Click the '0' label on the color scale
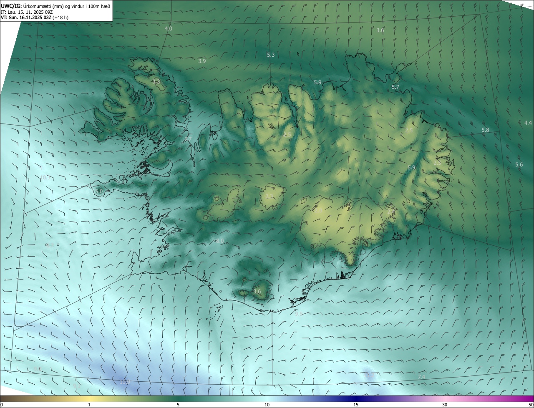 pyautogui.click(x=2, y=405)
